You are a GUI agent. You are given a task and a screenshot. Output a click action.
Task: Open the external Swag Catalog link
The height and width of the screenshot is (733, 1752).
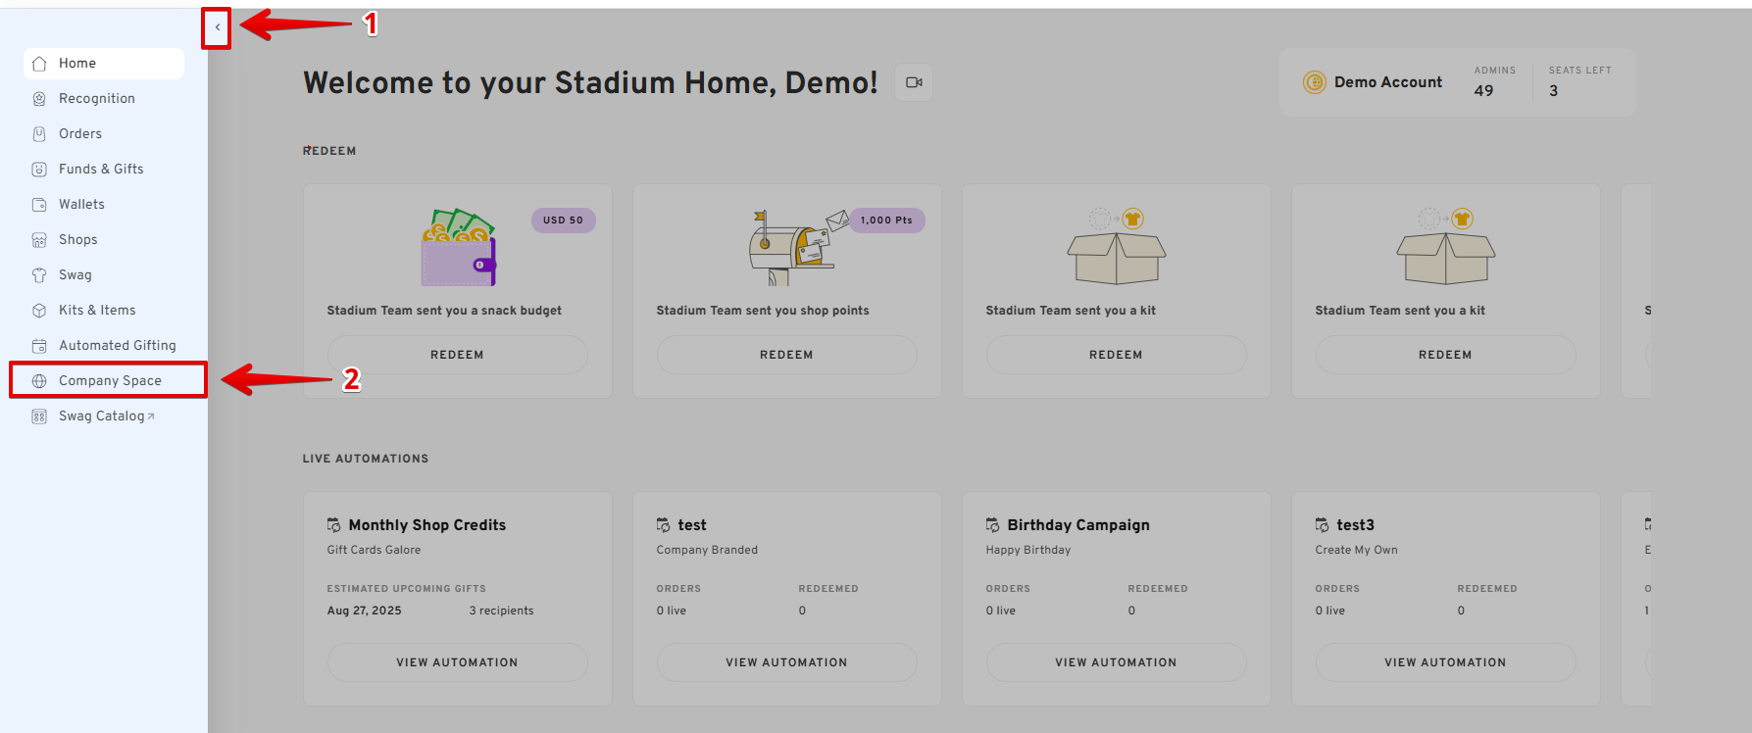click(x=106, y=415)
